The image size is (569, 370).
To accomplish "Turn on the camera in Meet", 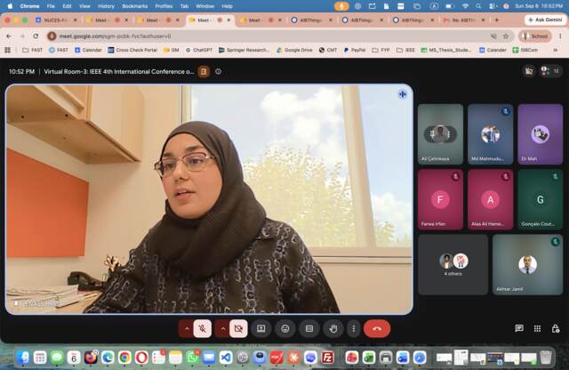I will [238, 328].
